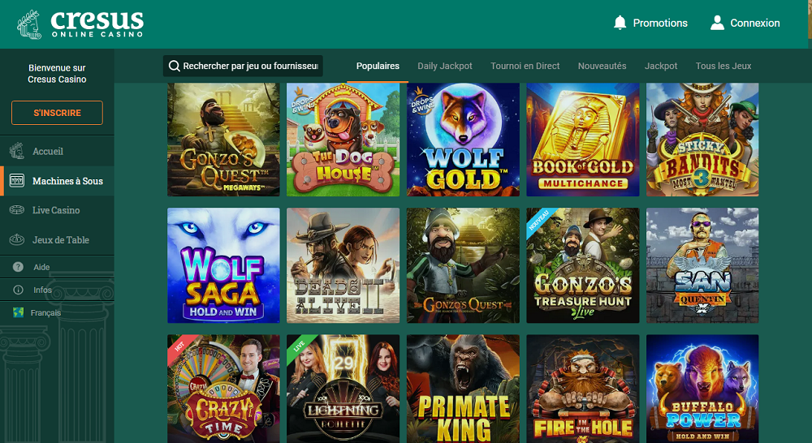Image resolution: width=812 pixels, height=443 pixels.
Task: Click the Cresus Online Casino logo
Action: [80, 24]
